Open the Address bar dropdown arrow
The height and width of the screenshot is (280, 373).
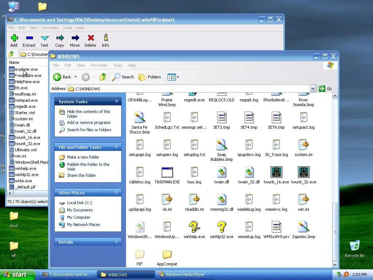click(x=313, y=89)
